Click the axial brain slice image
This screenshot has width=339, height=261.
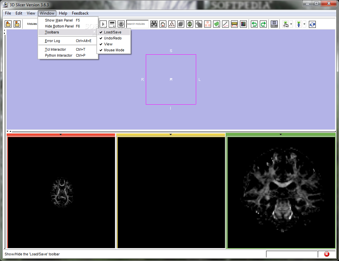(x=62, y=192)
